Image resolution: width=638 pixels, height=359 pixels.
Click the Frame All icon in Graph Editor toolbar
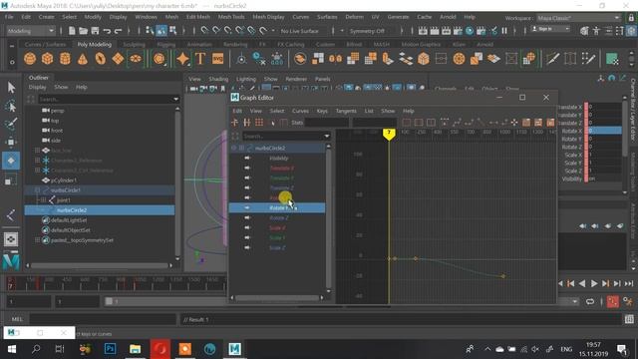pyautogui.click(x=406, y=123)
